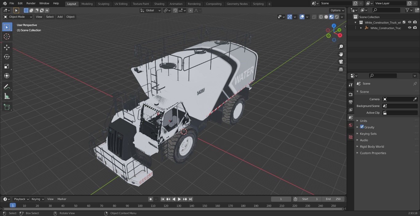Toggle show gizmos button
The width and height of the screenshot is (420, 216).
coord(290,17)
